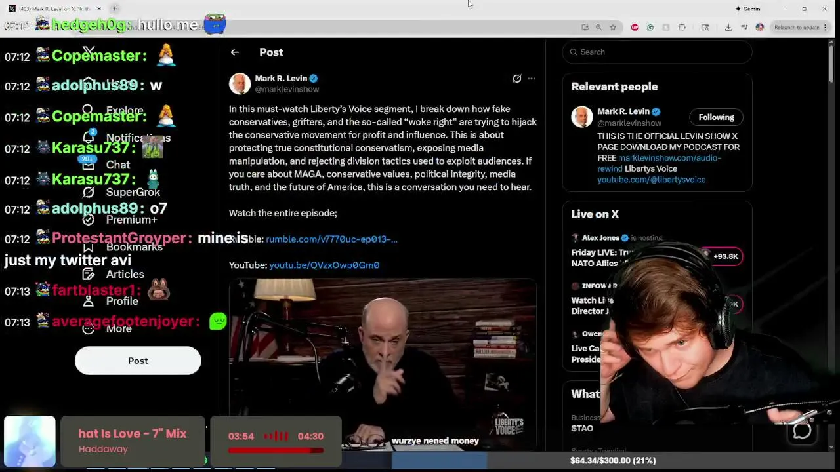Click the chat bubble icon at bottom right
The width and height of the screenshot is (840, 472).
click(x=802, y=431)
